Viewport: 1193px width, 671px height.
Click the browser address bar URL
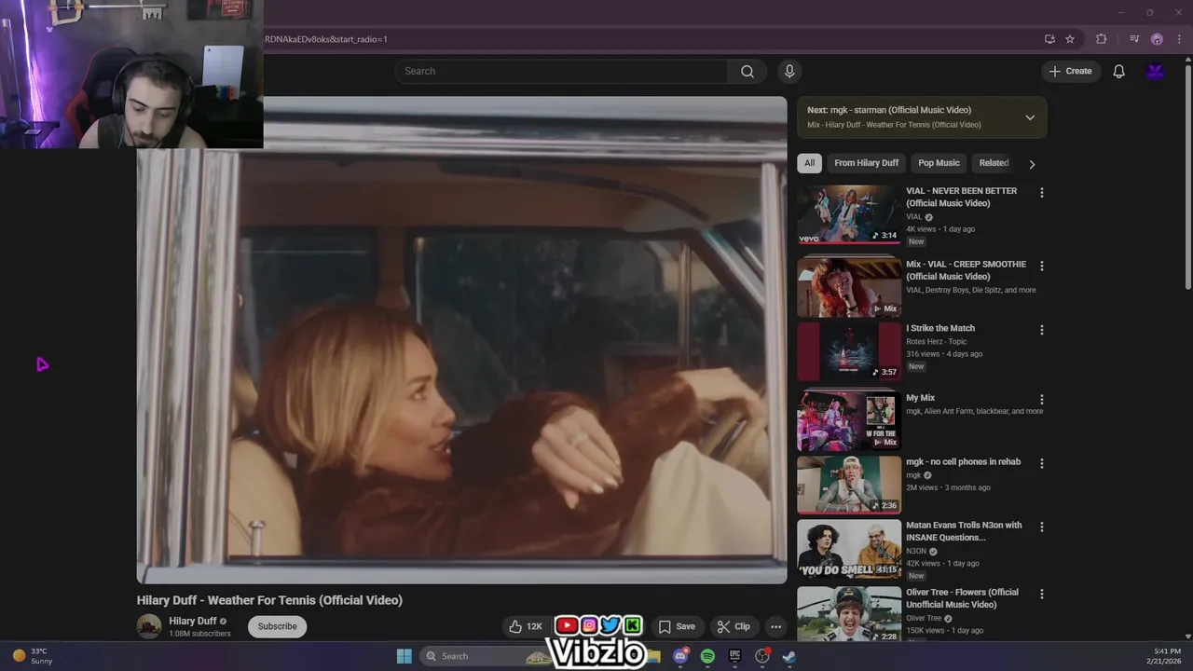coord(326,39)
